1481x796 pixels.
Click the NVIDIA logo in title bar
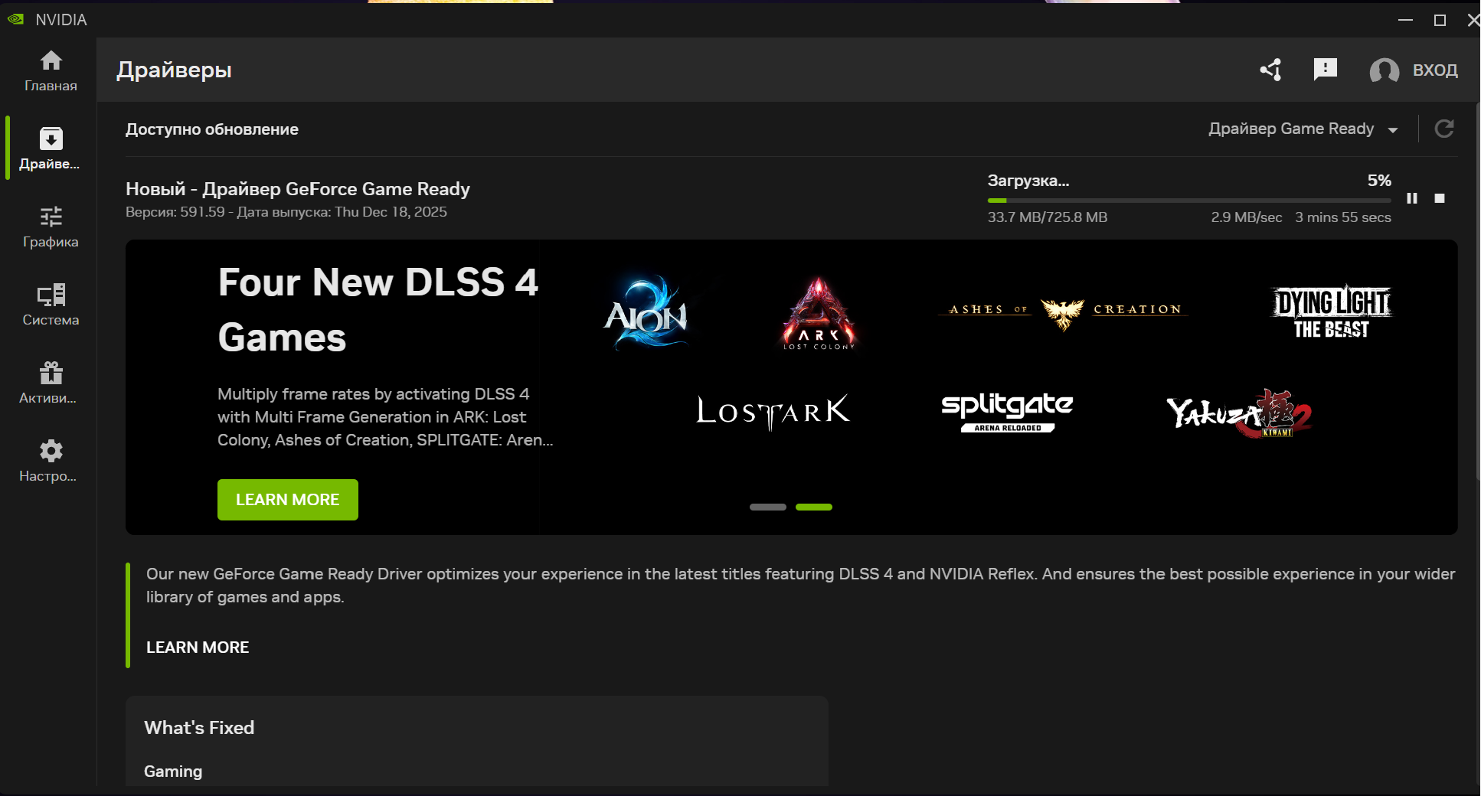click(15, 19)
